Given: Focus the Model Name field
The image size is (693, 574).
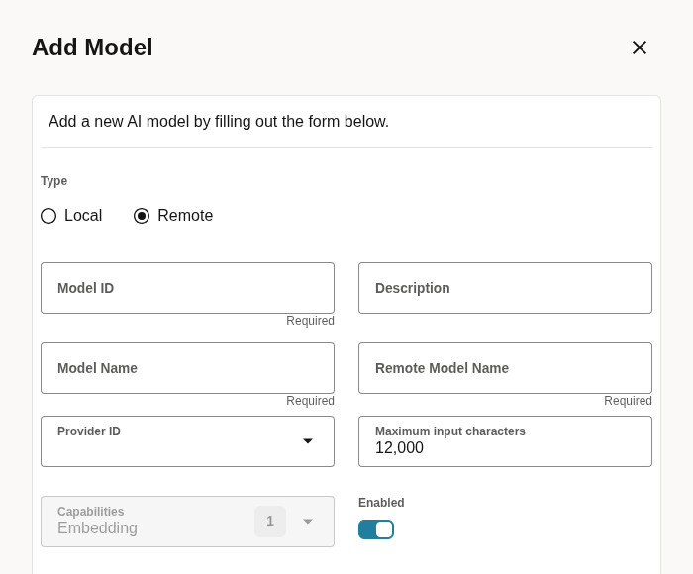Looking at the screenshot, I should click(x=187, y=368).
